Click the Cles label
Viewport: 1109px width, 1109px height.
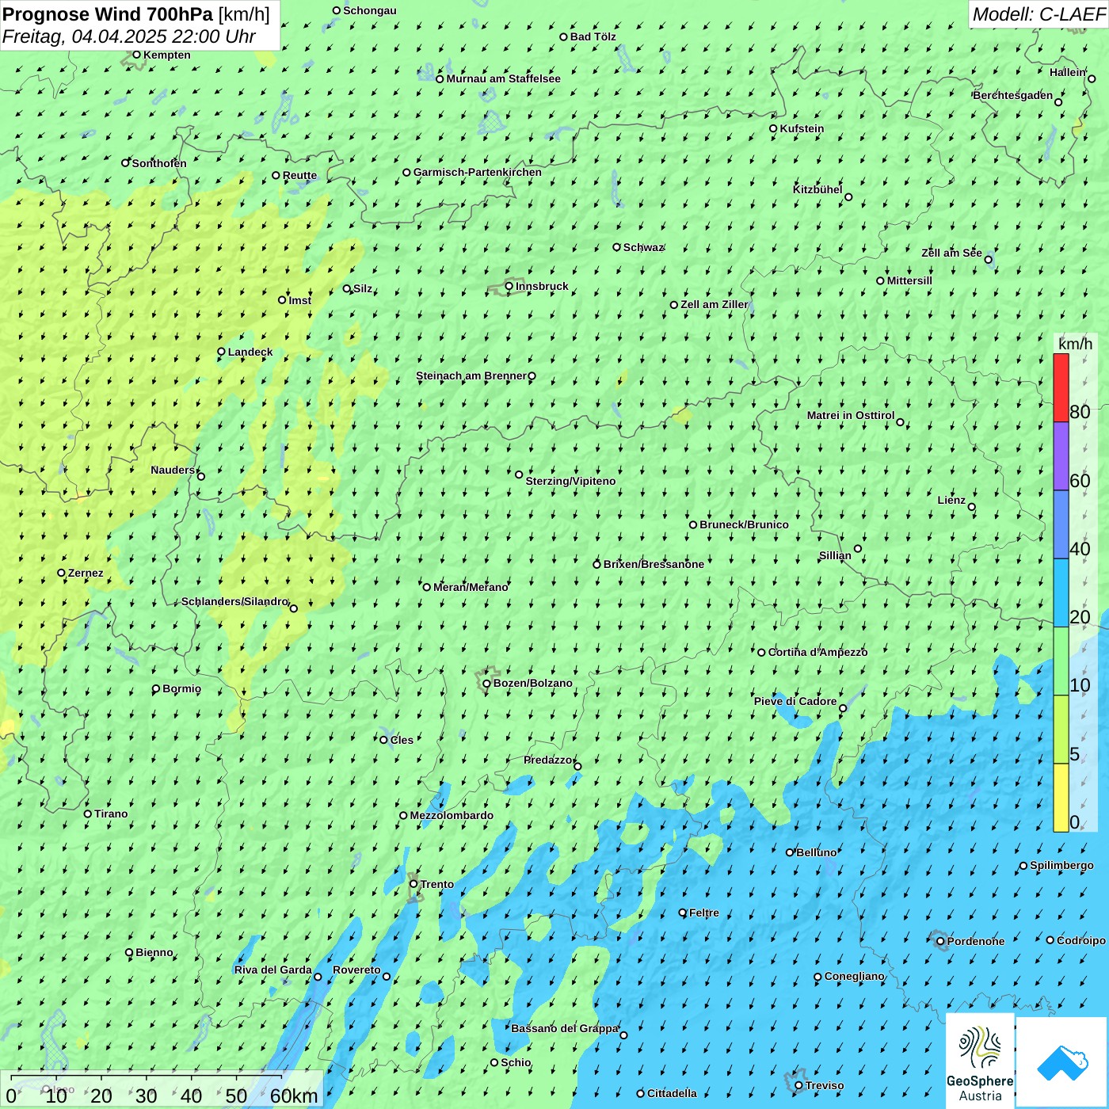point(402,740)
